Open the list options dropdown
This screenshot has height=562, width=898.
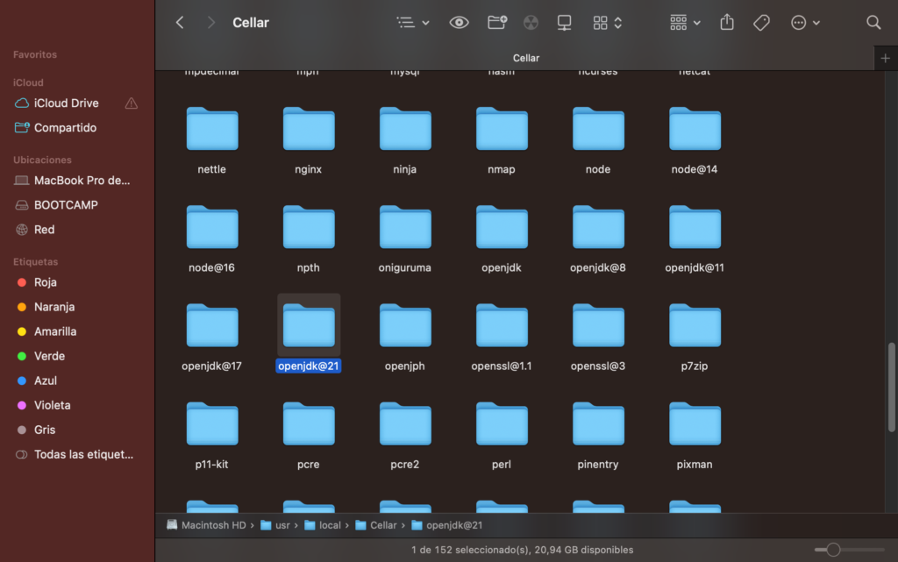point(412,23)
